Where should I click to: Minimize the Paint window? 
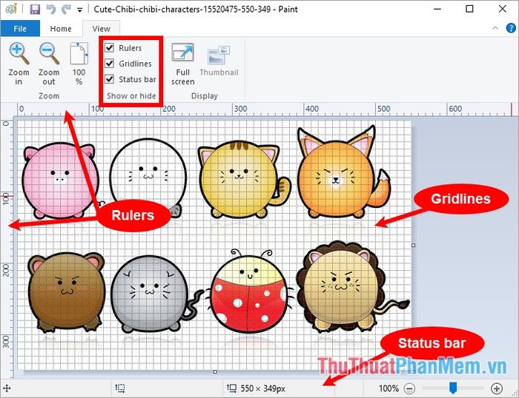[x=437, y=9]
